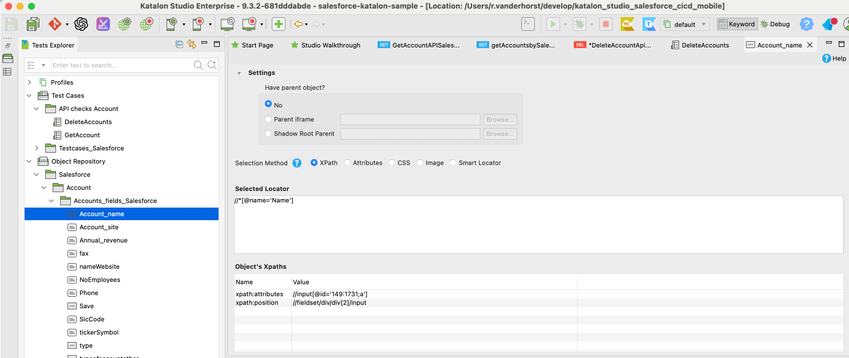The image size is (849, 358).
Task: Open Spy Windows monitor icon
Action: (227, 24)
